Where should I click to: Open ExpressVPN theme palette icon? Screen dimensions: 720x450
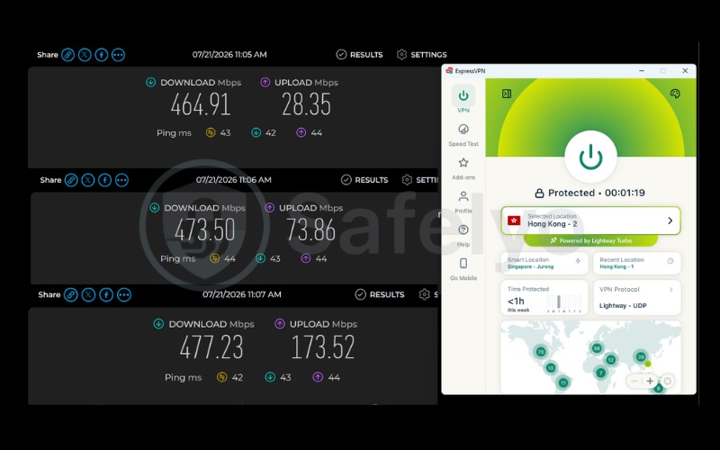click(x=675, y=94)
